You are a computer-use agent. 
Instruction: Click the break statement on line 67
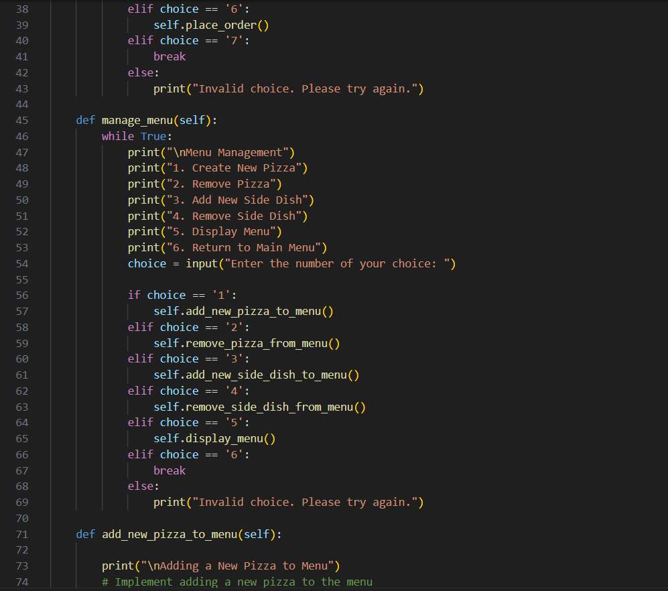click(170, 470)
